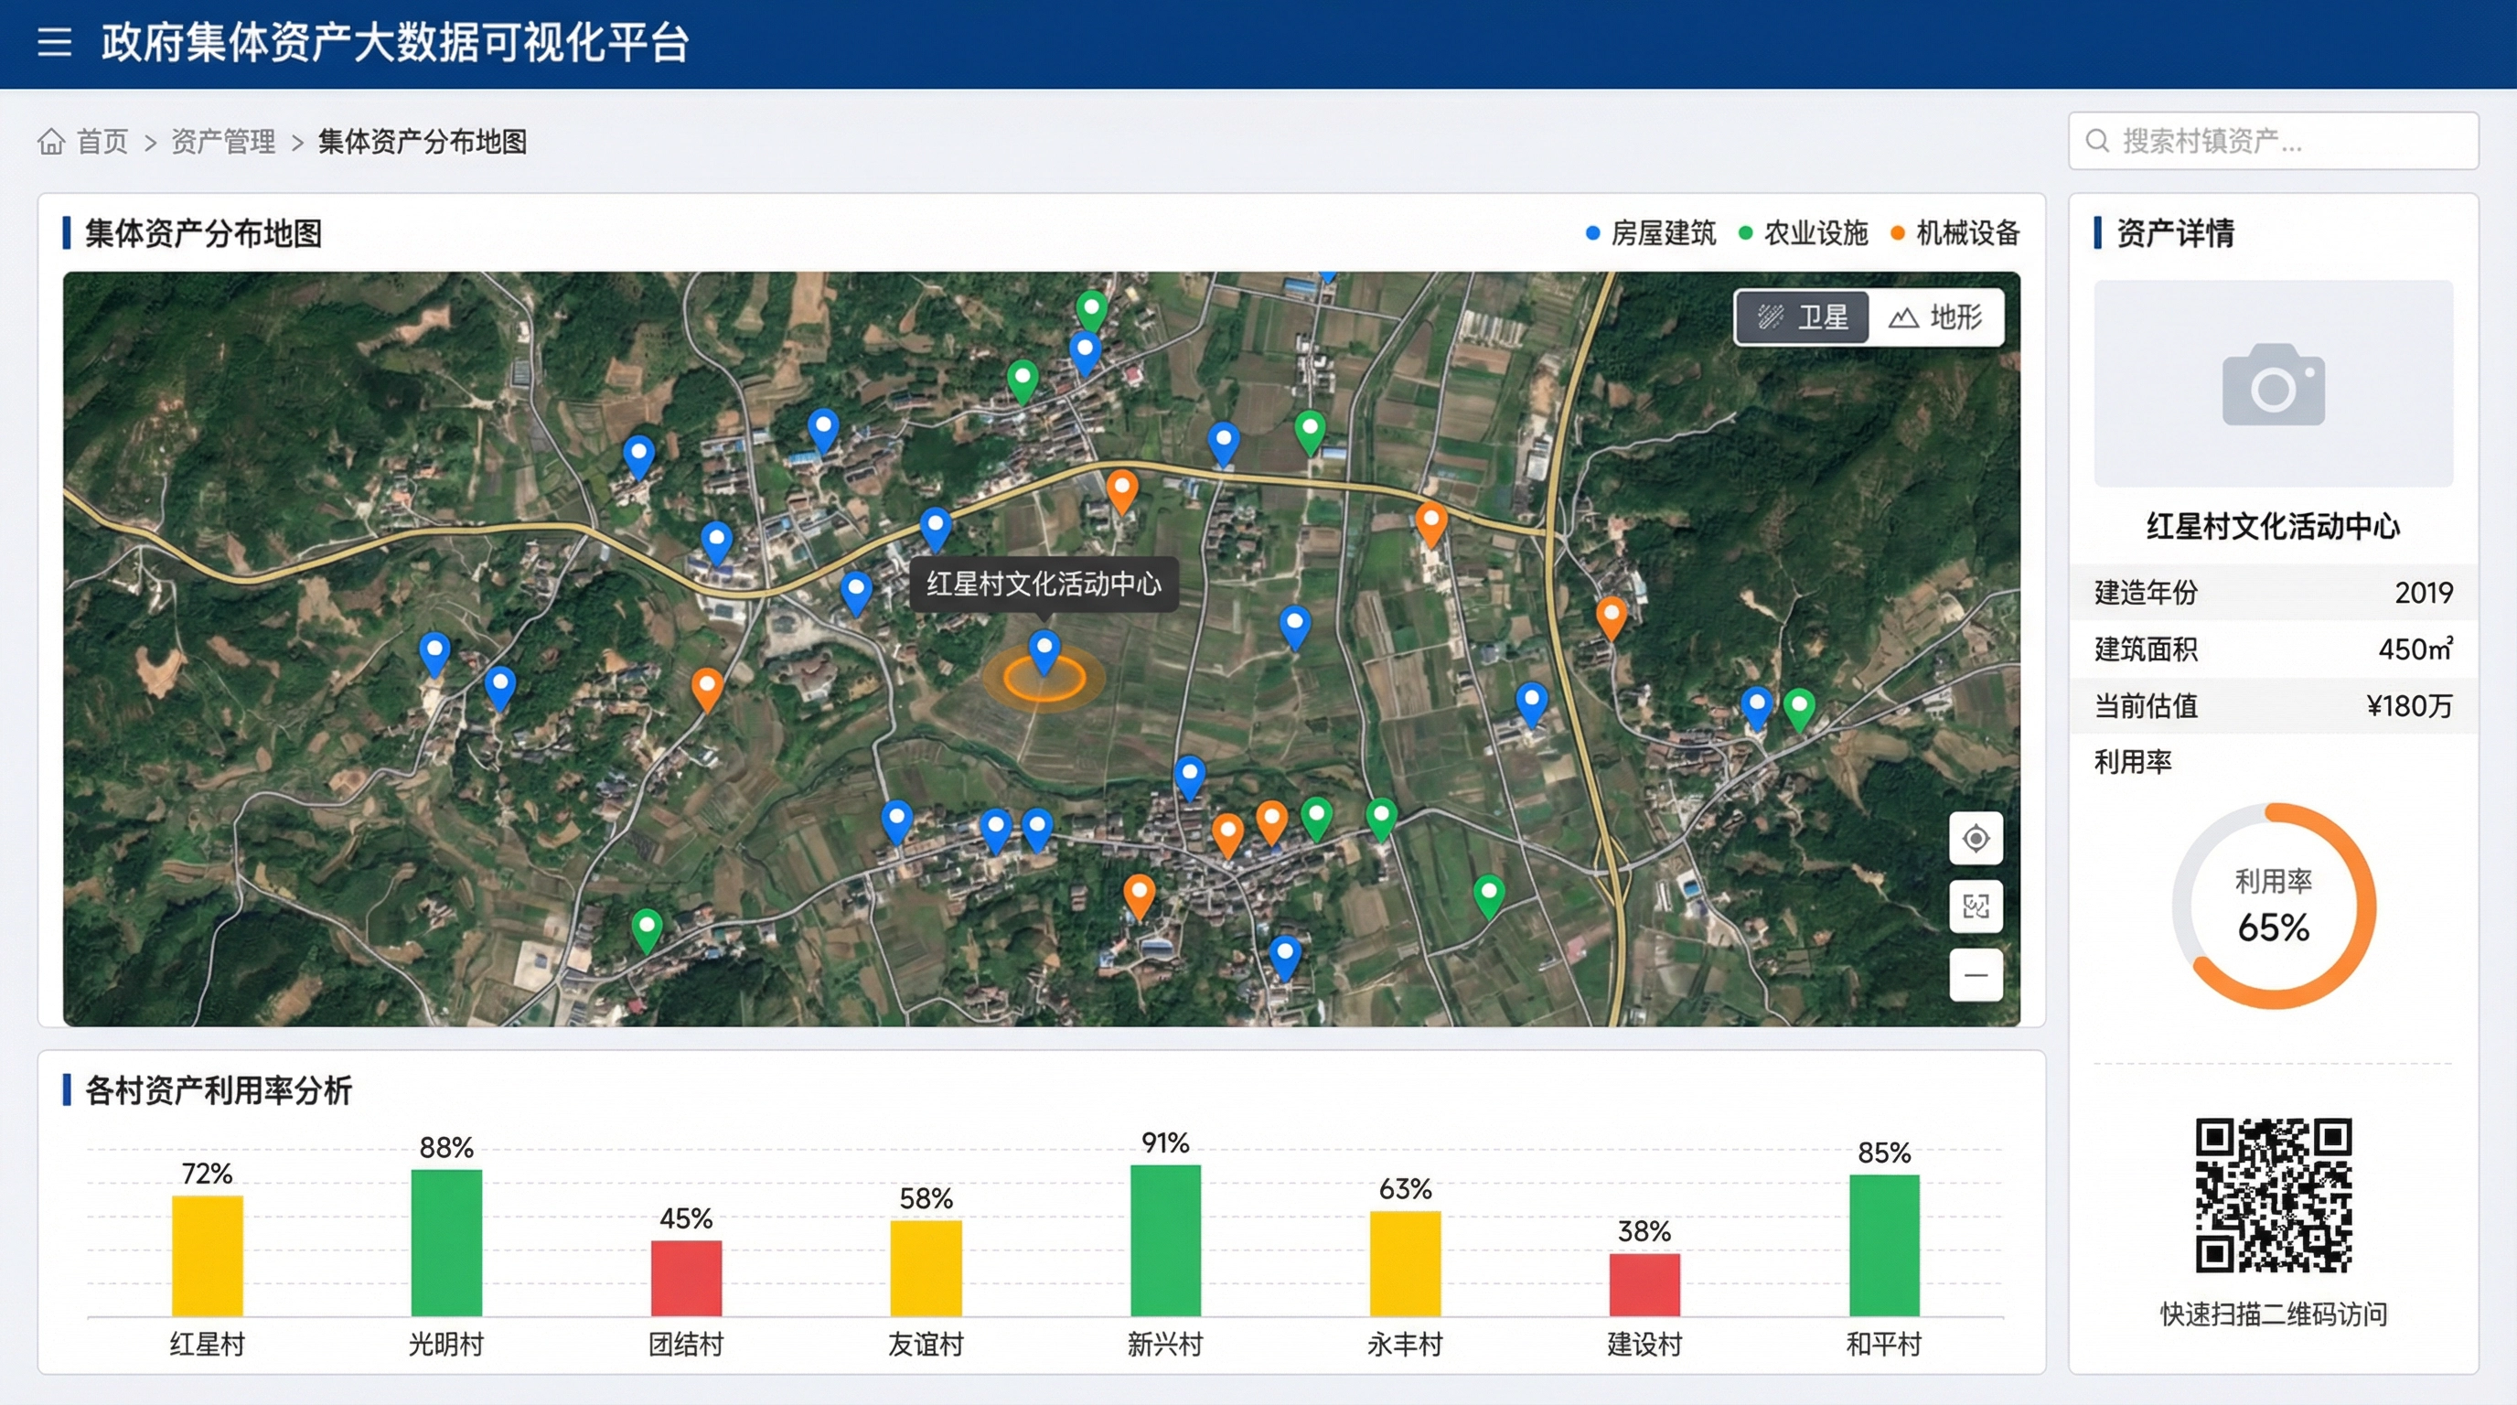Open the 资产管理 breadcrumb dropdown level
This screenshot has height=1405, width=2517.
coord(223,142)
